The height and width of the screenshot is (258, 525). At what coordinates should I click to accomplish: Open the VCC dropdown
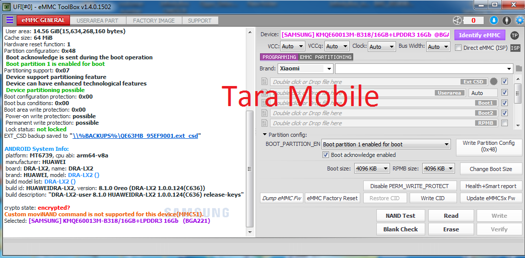[292, 46]
